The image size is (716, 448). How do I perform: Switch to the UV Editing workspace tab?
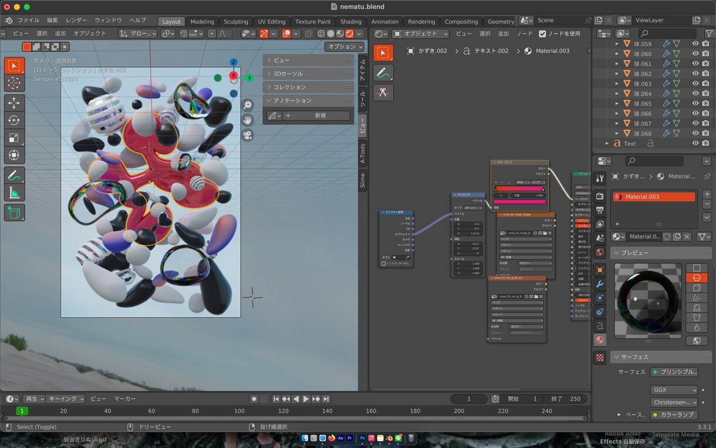click(272, 22)
